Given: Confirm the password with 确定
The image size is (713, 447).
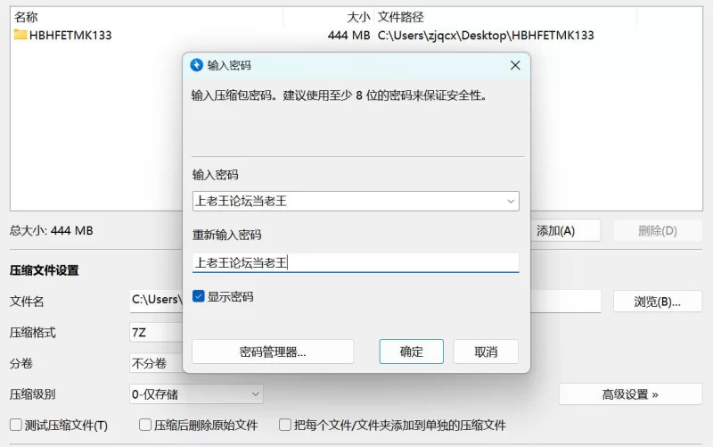Looking at the screenshot, I should pos(411,352).
